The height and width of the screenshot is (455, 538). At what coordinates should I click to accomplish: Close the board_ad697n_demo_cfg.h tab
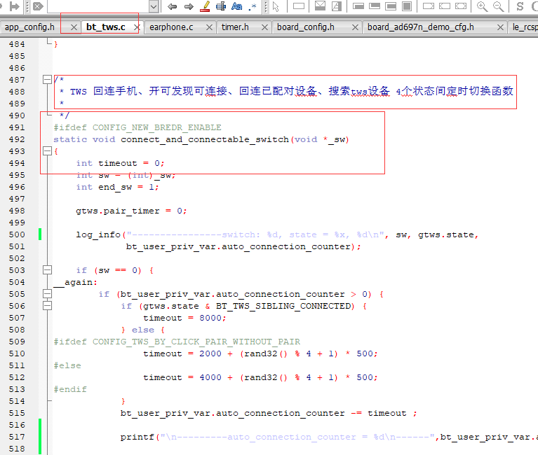501,27
